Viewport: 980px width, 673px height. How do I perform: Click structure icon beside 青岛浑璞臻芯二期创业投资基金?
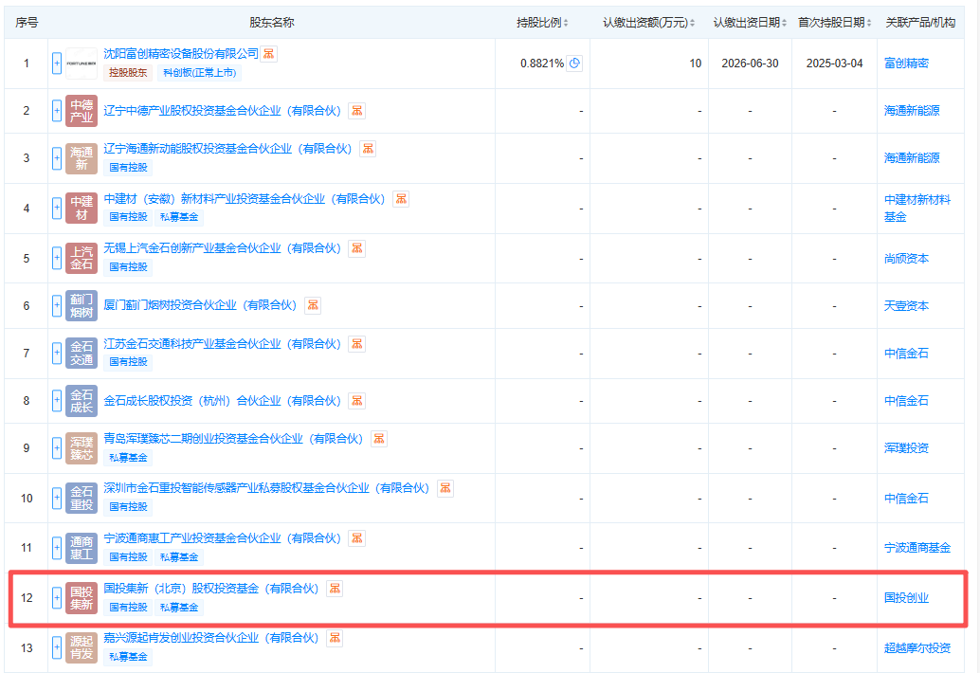coord(379,439)
